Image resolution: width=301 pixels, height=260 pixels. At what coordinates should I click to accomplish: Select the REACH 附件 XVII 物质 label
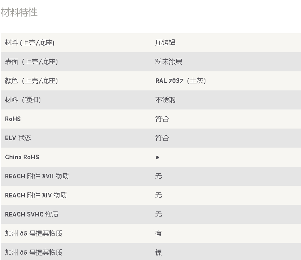(x=37, y=176)
